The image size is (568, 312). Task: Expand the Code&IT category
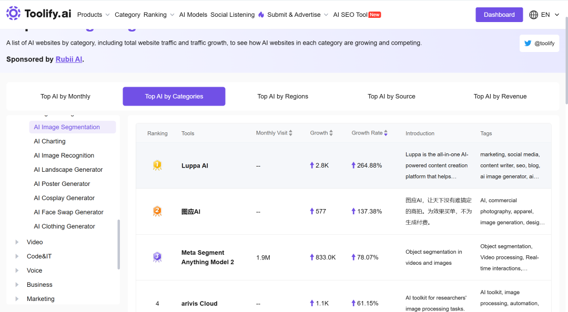[17, 256]
